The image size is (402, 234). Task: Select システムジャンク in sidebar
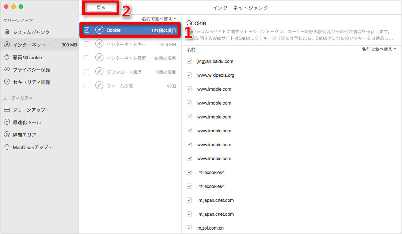39,32
